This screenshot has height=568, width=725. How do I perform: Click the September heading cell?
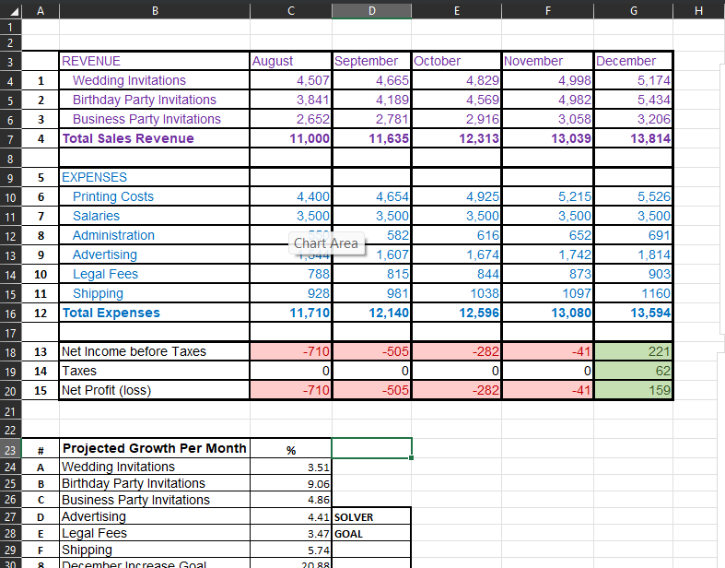(x=372, y=61)
